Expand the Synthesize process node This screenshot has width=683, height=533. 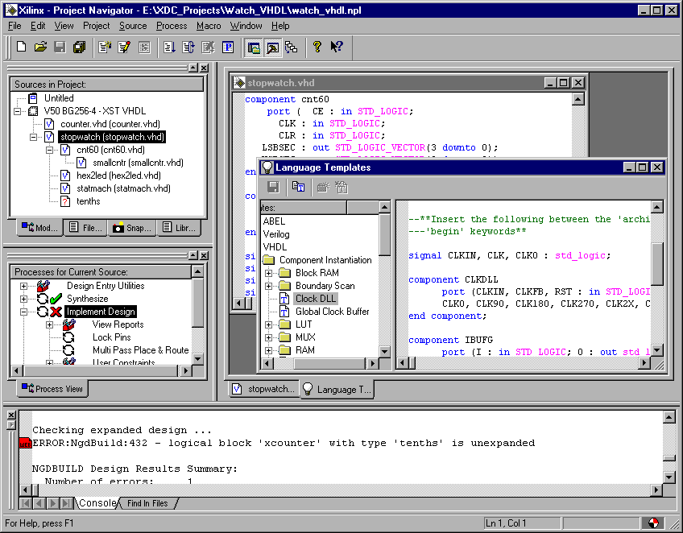(x=22, y=299)
